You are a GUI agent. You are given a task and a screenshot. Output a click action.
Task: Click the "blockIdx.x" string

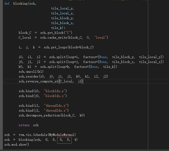[x=54, y=96]
